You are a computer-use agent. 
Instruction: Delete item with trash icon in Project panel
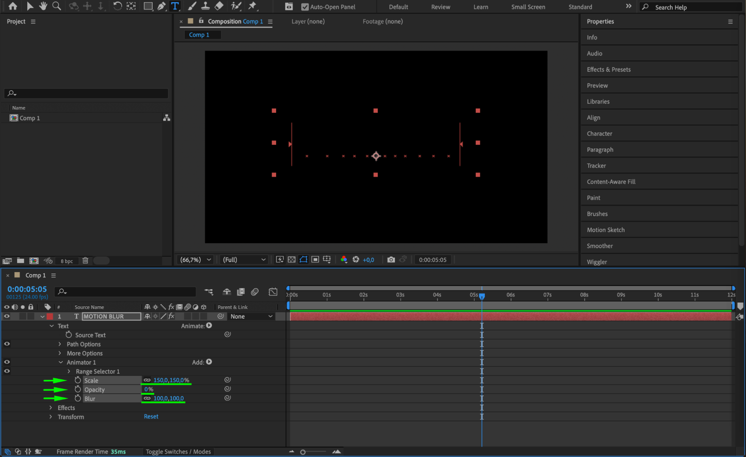(85, 261)
